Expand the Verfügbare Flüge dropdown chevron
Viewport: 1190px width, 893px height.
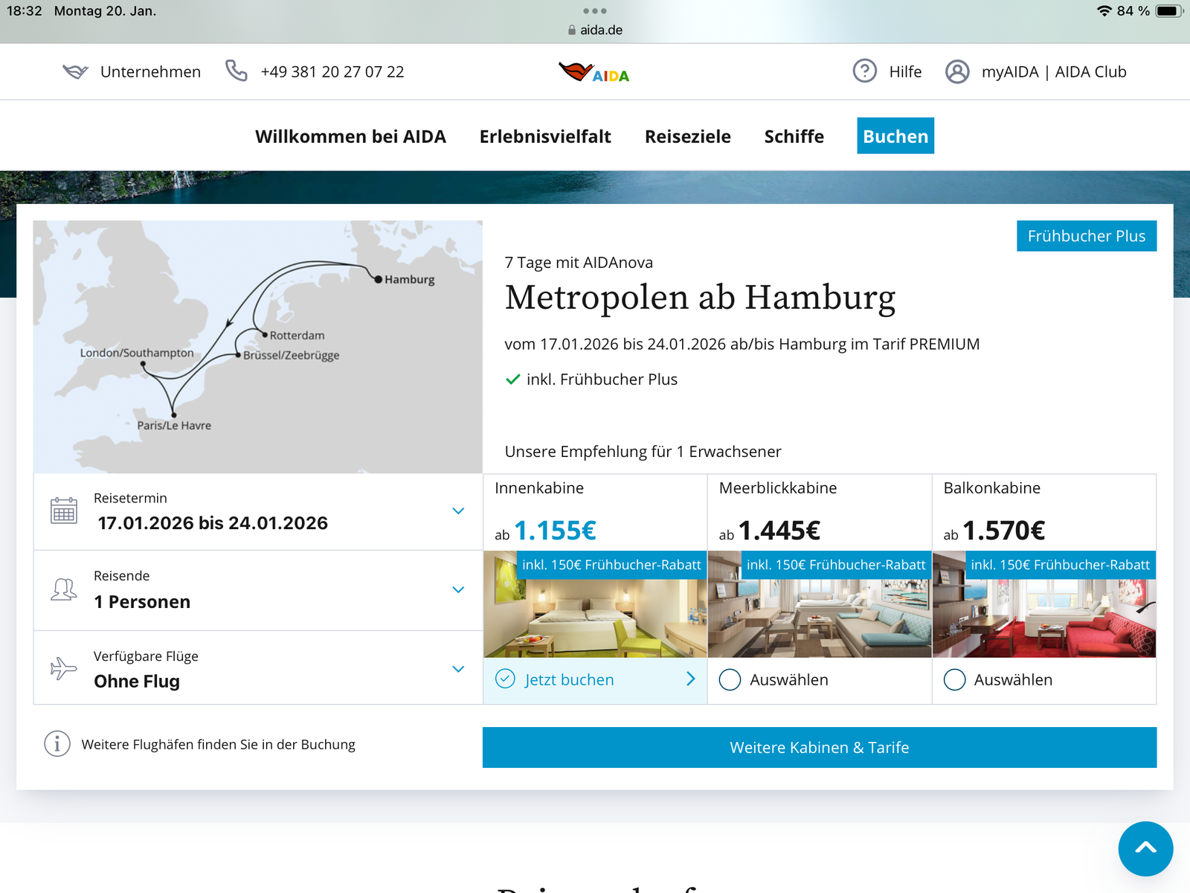tap(458, 669)
